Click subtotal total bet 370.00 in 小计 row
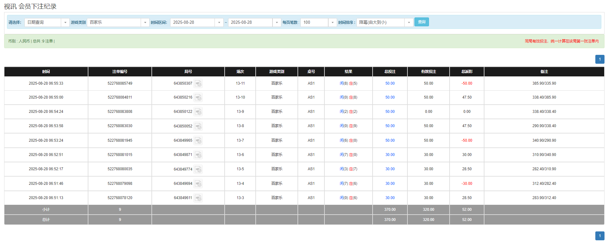The image size is (608, 246). coord(390,210)
